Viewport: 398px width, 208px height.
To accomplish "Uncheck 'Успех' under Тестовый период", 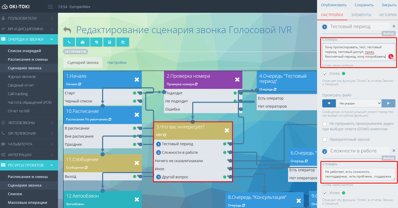I will 325,74.
